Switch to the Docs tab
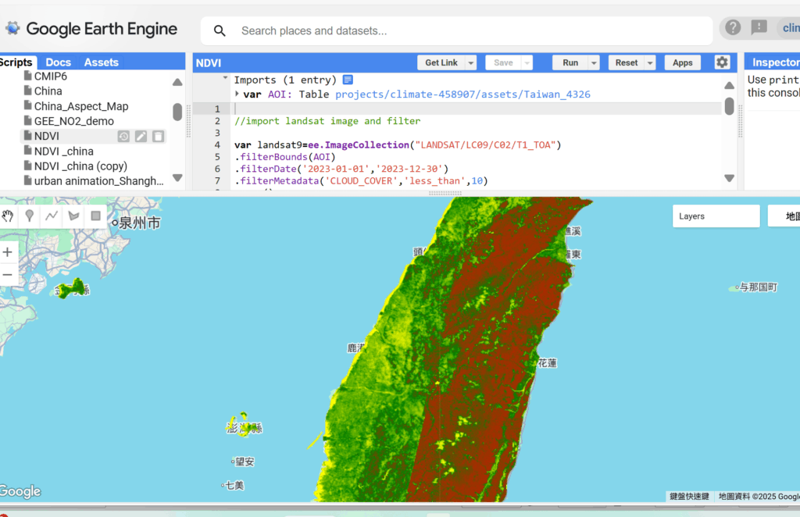Image resolution: width=800 pixels, height=517 pixels. [x=58, y=62]
